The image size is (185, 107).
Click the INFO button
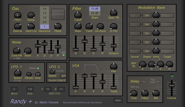[x=118, y=100]
